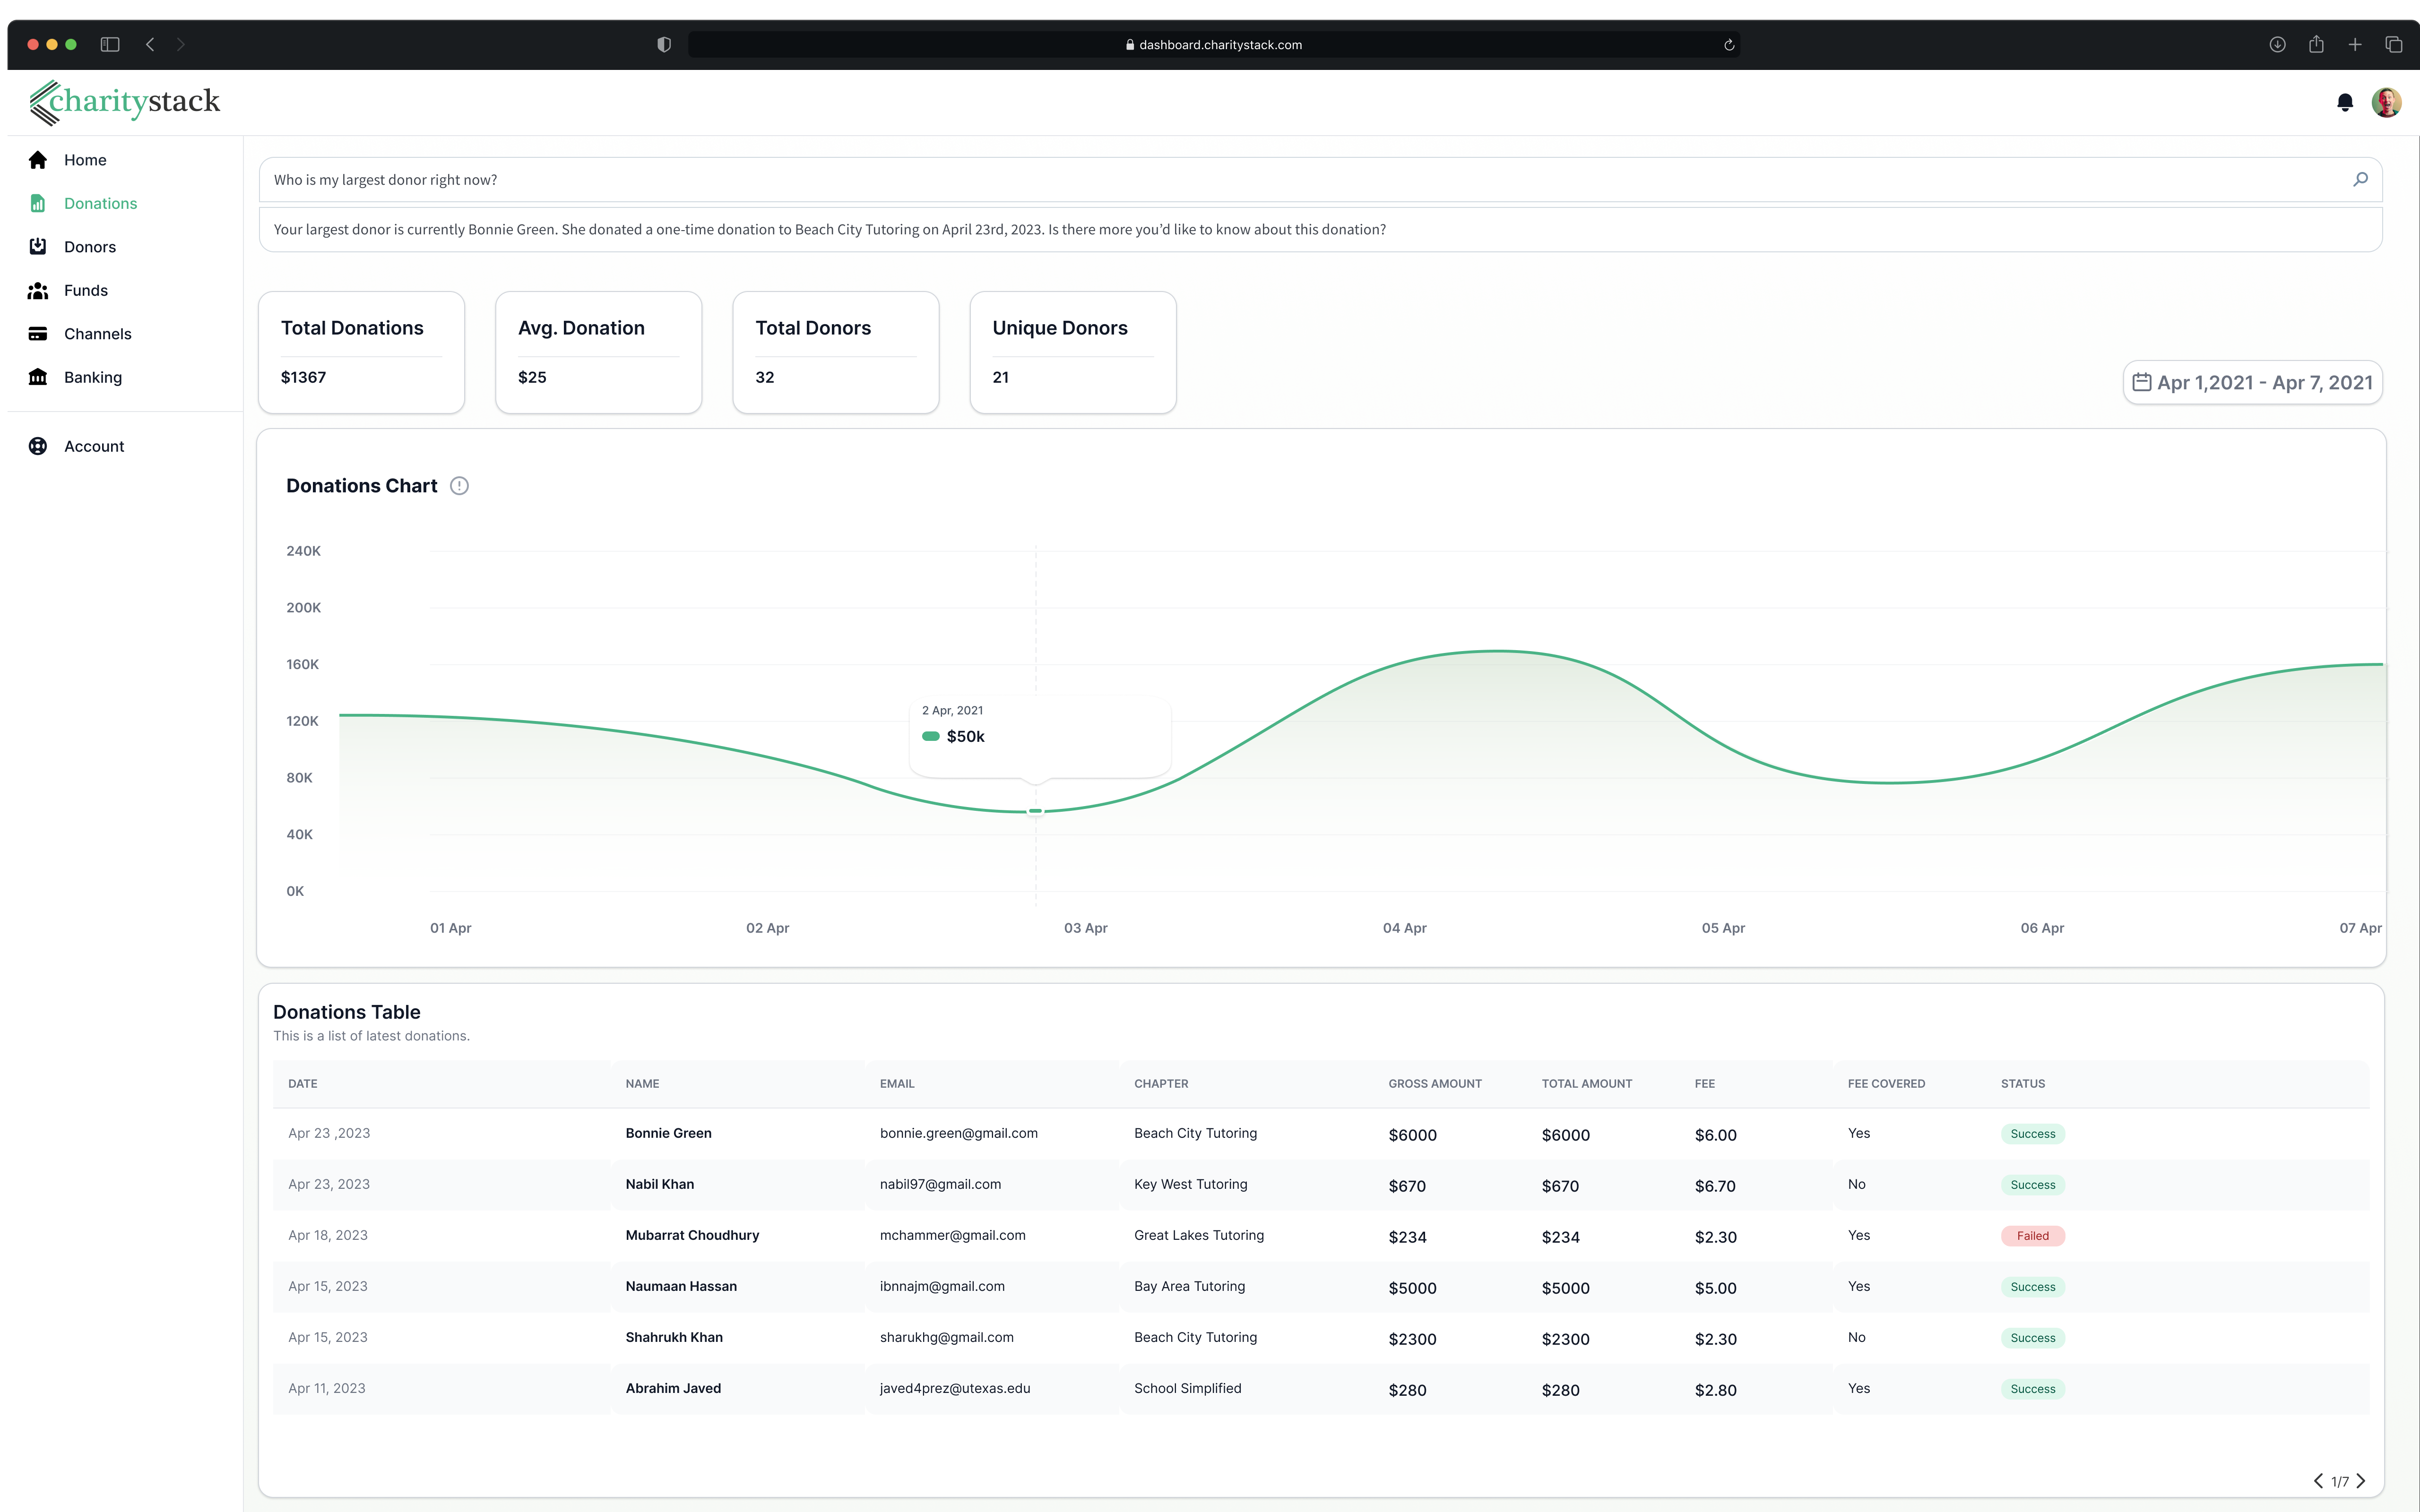Image resolution: width=2420 pixels, height=1512 pixels.
Task: Click the Funds people icon in the sidebar
Action: [38, 290]
